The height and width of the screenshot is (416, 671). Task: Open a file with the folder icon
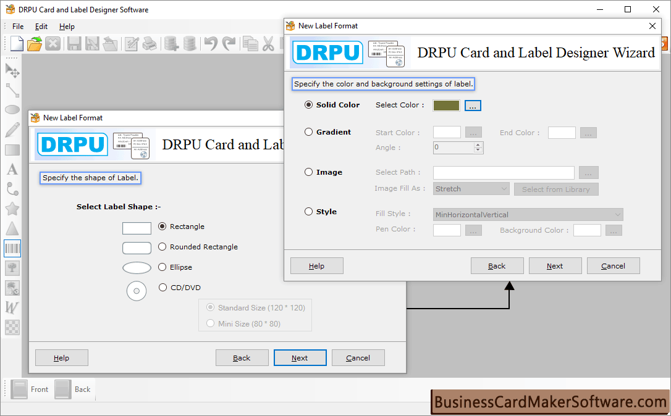pos(35,43)
